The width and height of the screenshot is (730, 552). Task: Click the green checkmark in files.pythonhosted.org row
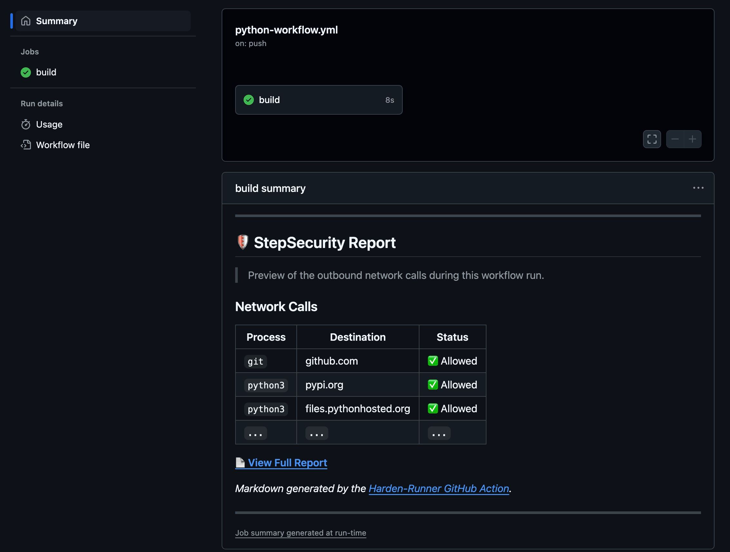[433, 408]
